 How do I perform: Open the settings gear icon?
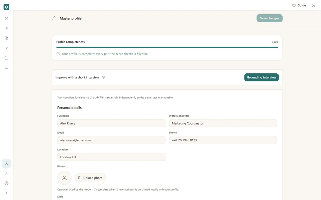(x=6, y=183)
